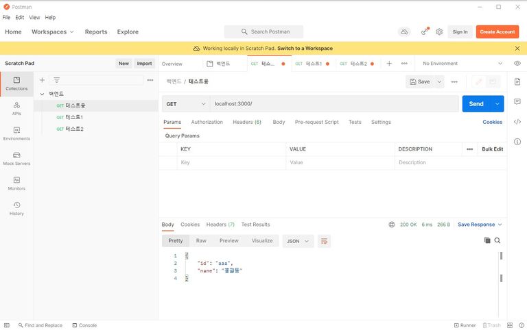The width and height of the screenshot is (527, 330).
Task: Open the History sidebar panel
Action: 16,208
